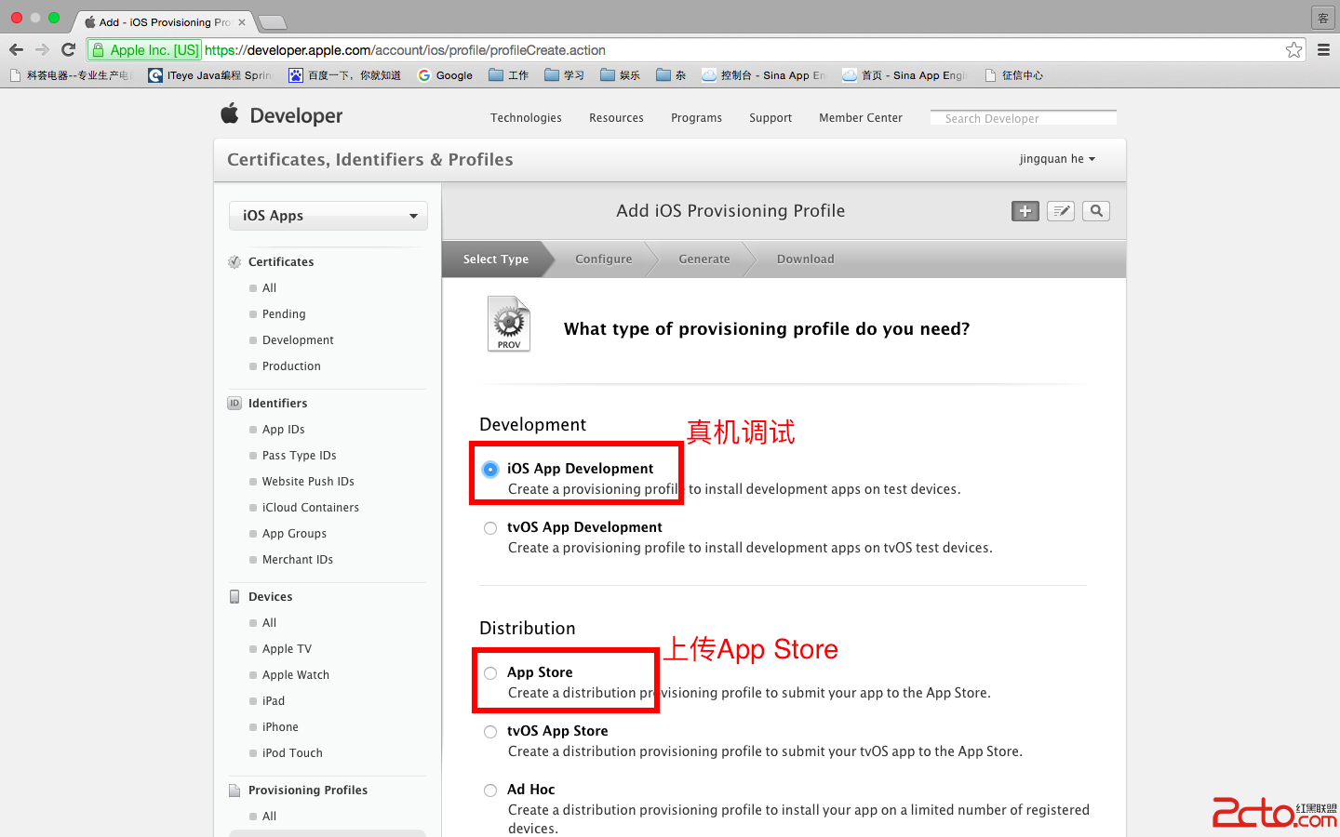Open the 学习 bookmark folder
The image size is (1340, 837).
click(x=565, y=75)
